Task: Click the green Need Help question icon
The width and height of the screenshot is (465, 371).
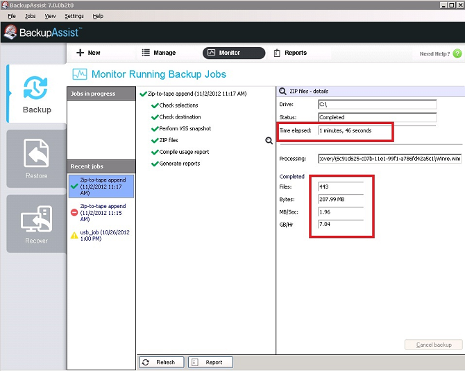Action: [x=457, y=53]
